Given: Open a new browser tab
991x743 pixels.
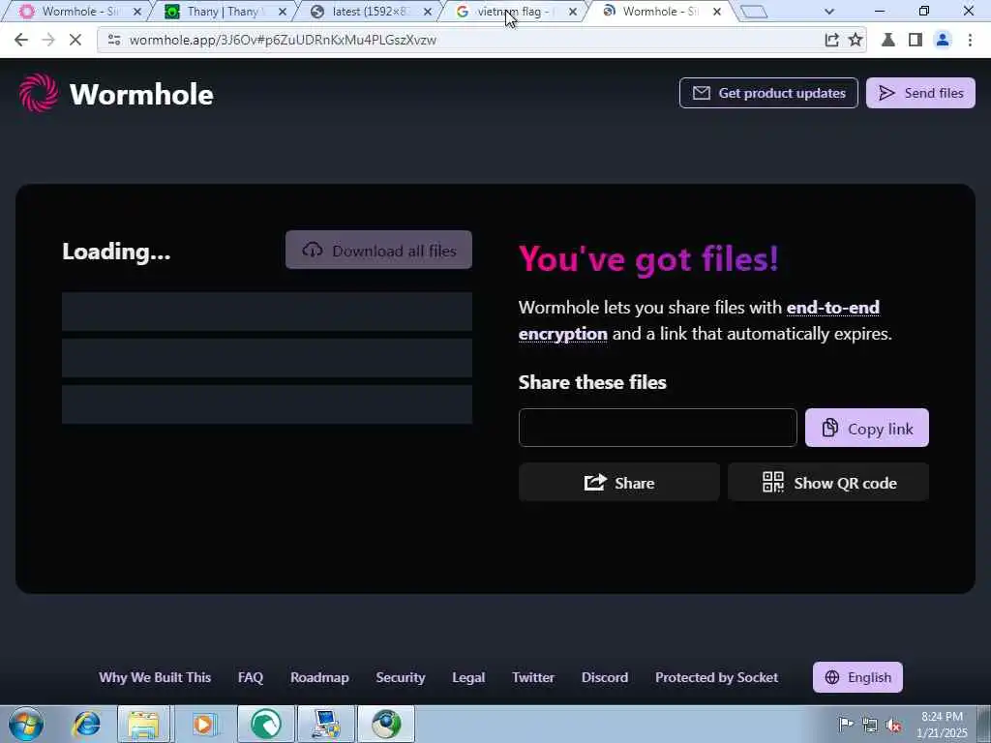Looking at the screenshot, I should (753, 12).
